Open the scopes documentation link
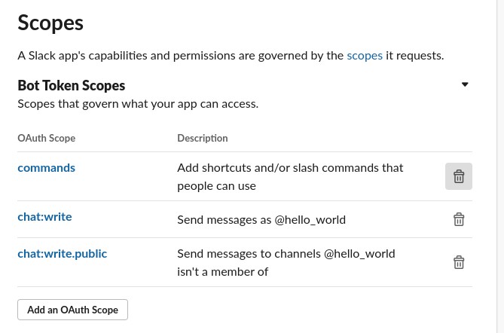 [365, 56]
